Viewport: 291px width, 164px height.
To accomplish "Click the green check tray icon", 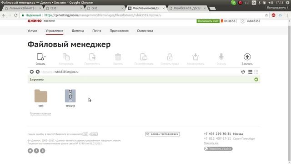I will (233, 3).
